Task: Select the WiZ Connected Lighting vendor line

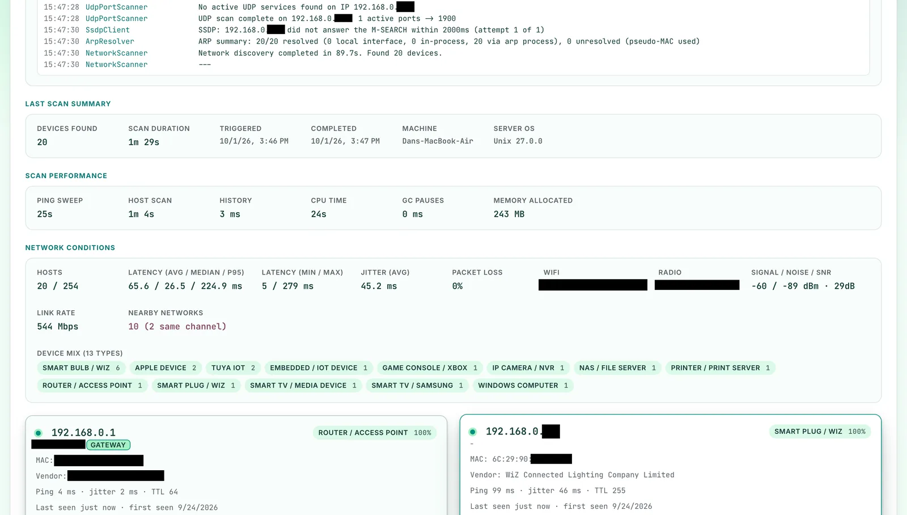Action: point(572,475)
